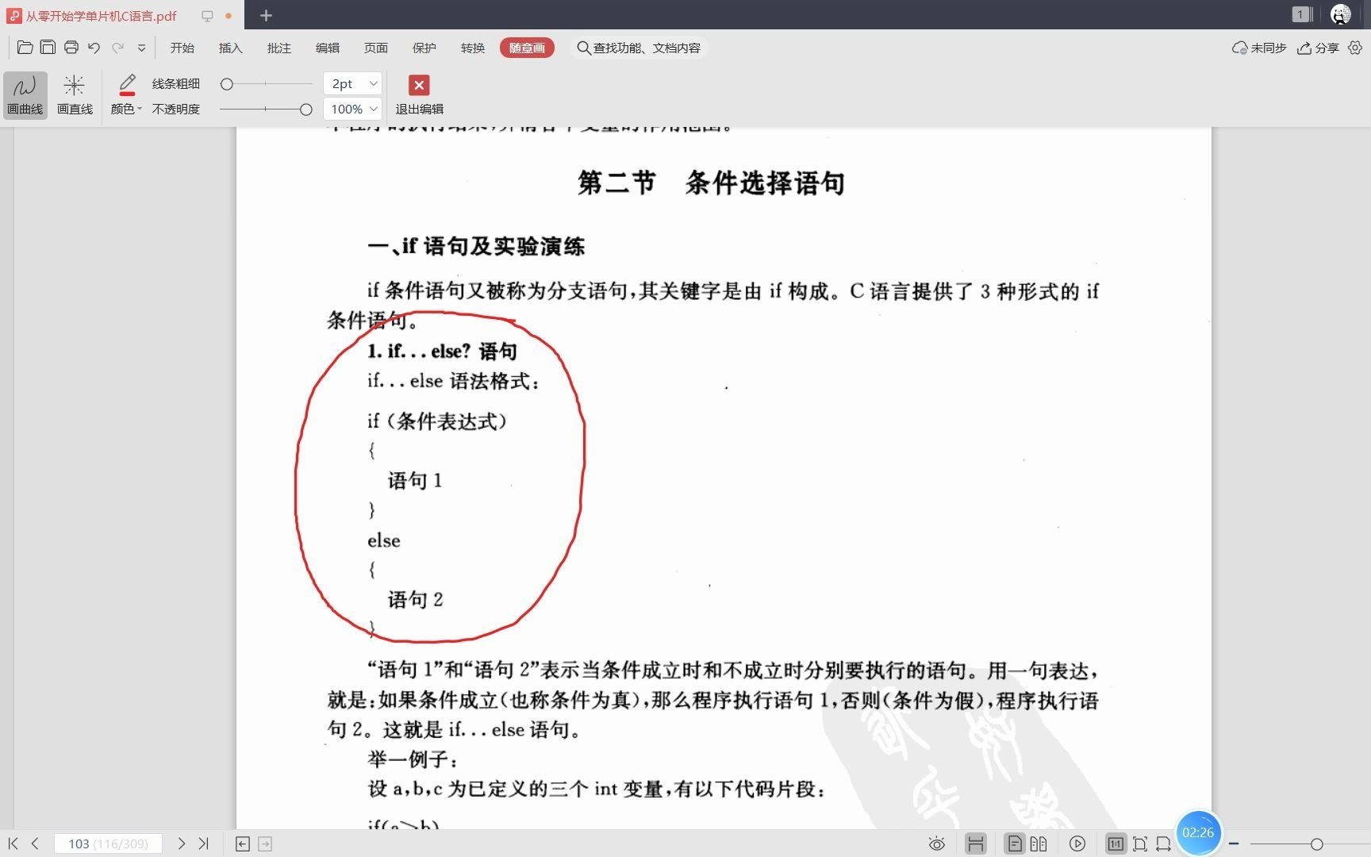Open the 2pt line width dropdown
This screenshot has height=857, width=1371.
pyautogui.click(x=351, y=83)
